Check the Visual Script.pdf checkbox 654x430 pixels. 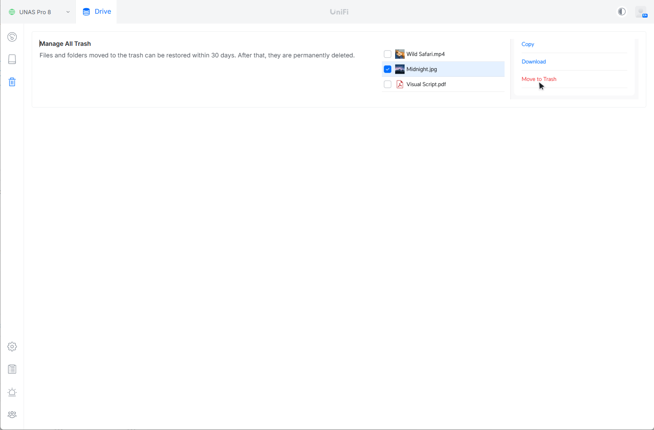point(387,84)
